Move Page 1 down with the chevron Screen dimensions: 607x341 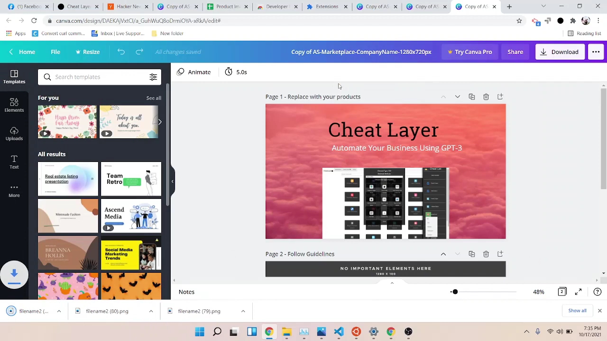coord(458,97)
